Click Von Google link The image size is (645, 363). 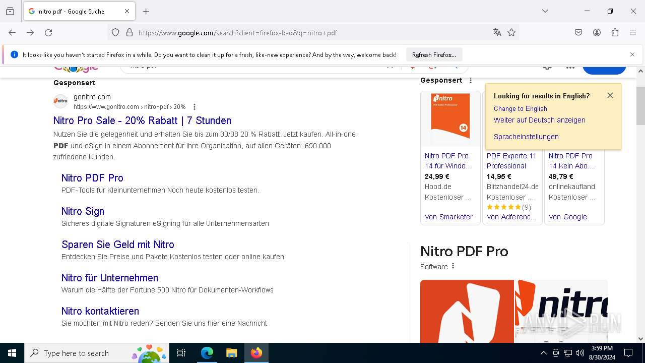click(x=568, y=217)
